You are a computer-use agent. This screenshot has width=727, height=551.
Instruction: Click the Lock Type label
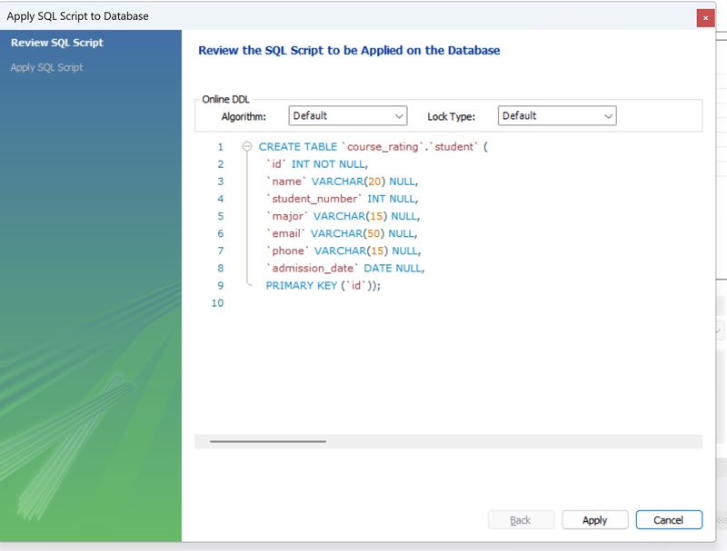[451, 117]
